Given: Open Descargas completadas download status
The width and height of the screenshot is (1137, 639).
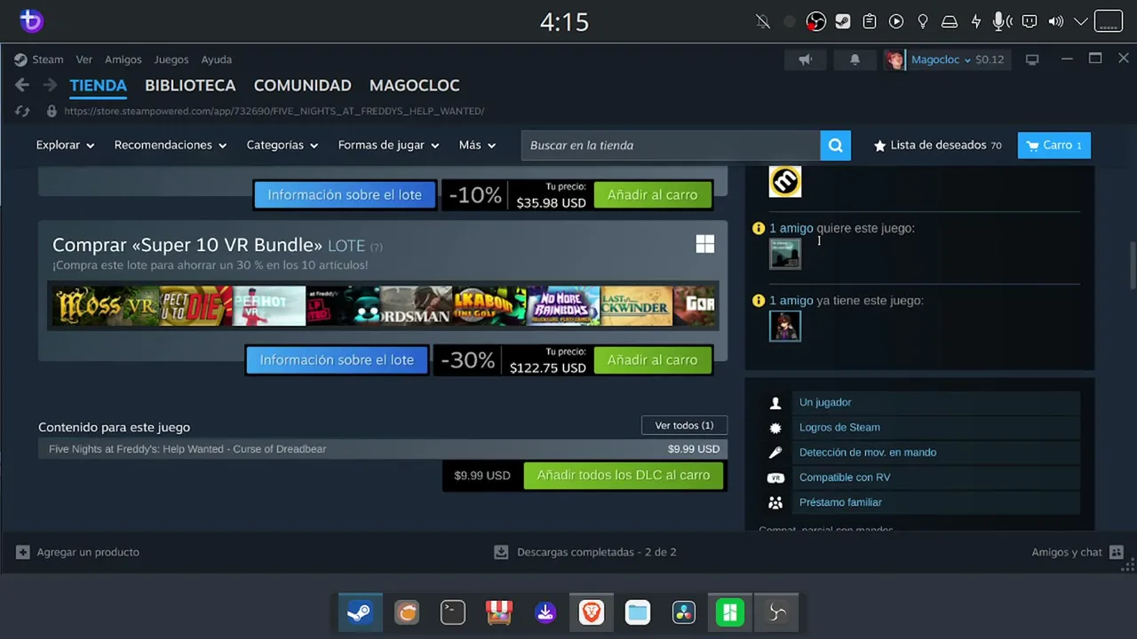Looking at the screenshot, I should (586, 552).
